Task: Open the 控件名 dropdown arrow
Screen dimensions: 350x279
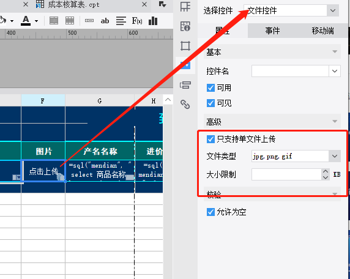Action: (x=334, y=71)
